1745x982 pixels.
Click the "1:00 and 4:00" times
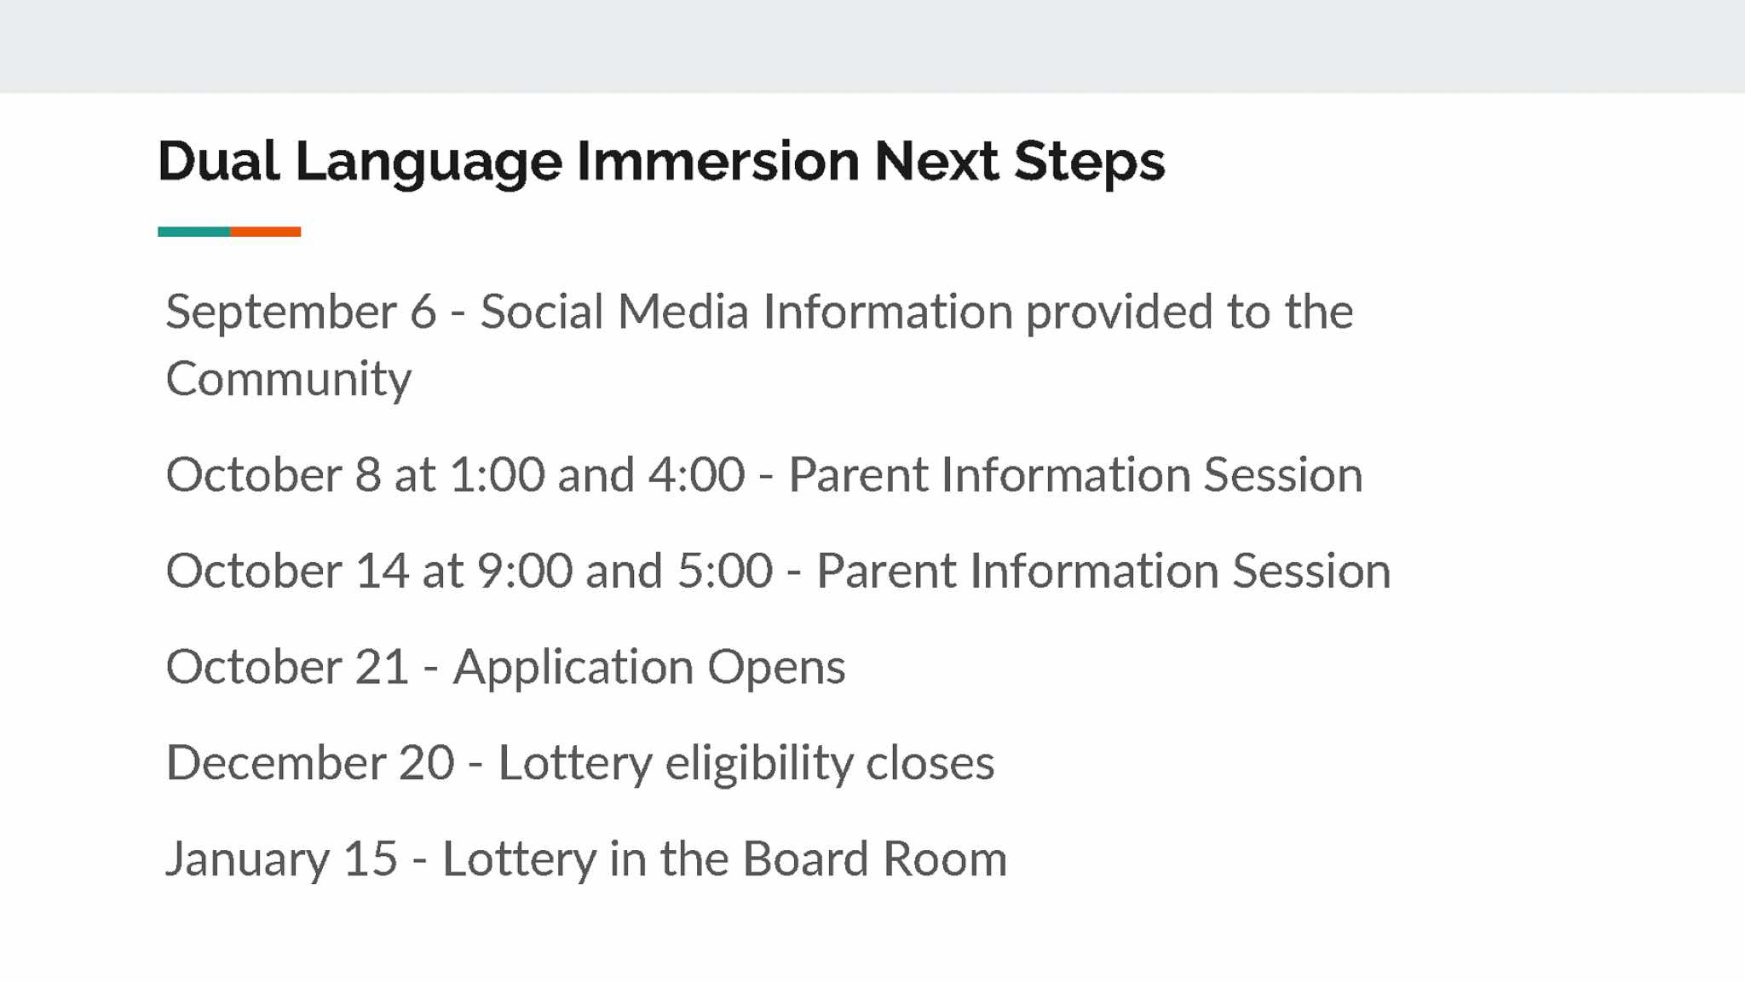596,474
